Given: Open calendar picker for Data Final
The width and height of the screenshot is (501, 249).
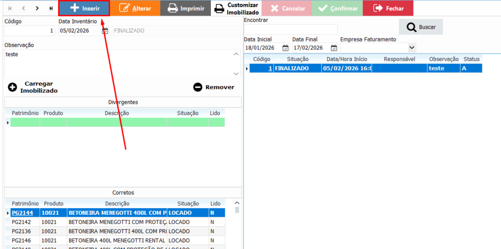Looking at the screenshot, I should [x=334, y=48].
